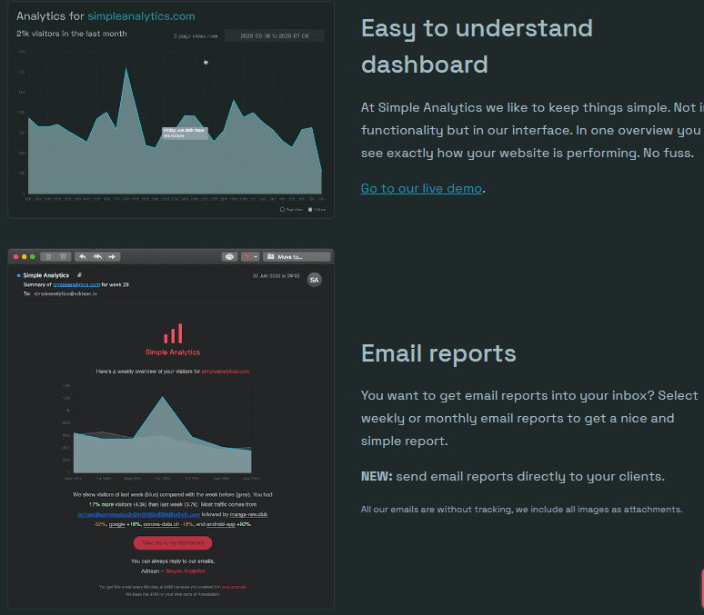The height and width of the screenshot is (615, 704).
Task: Click the print icon in mail toolbar
Action: (x=229, y=256)
